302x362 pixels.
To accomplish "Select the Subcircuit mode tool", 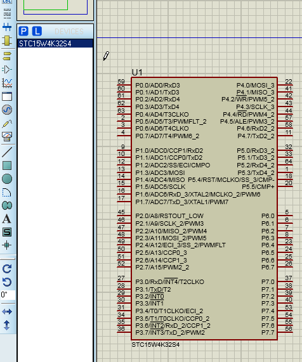I will tap(7, 41).
